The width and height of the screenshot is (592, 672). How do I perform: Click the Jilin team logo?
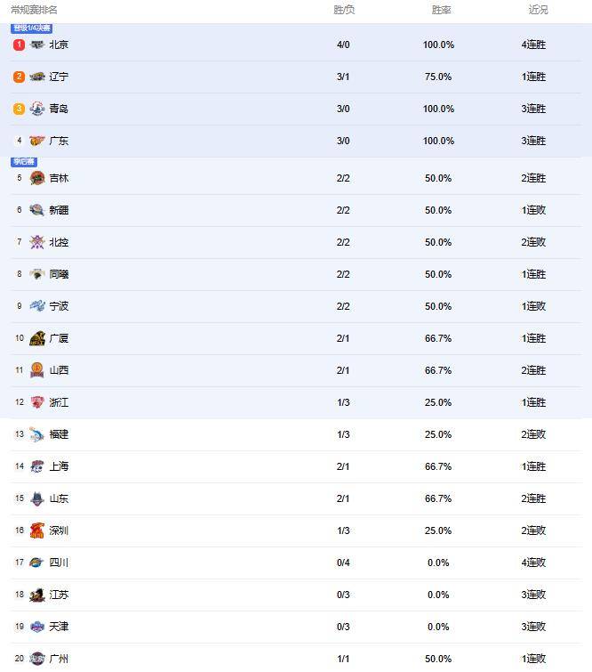(36, 178)
